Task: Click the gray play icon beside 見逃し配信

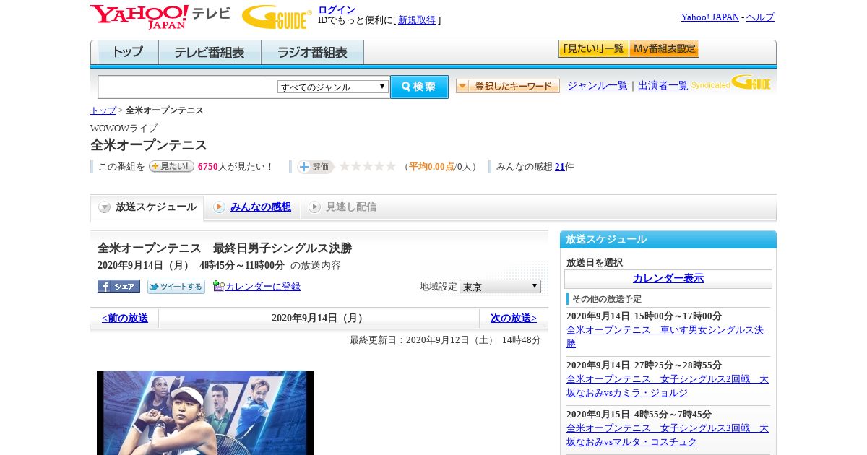Action: coord(314,207)
